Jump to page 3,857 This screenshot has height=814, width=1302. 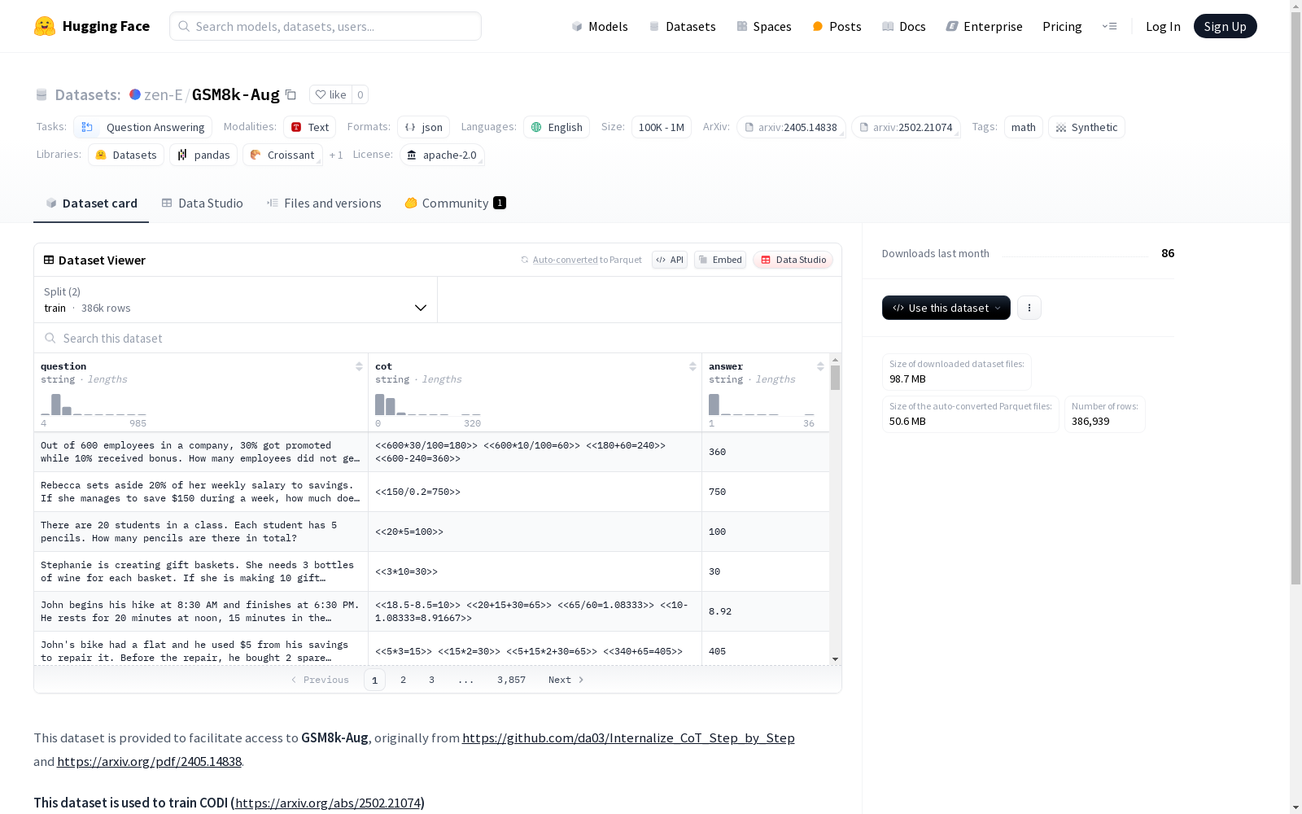[511, 680]
